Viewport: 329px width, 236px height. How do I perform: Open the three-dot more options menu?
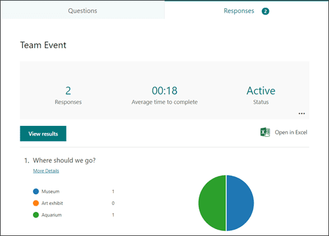(x=302, y=113)
